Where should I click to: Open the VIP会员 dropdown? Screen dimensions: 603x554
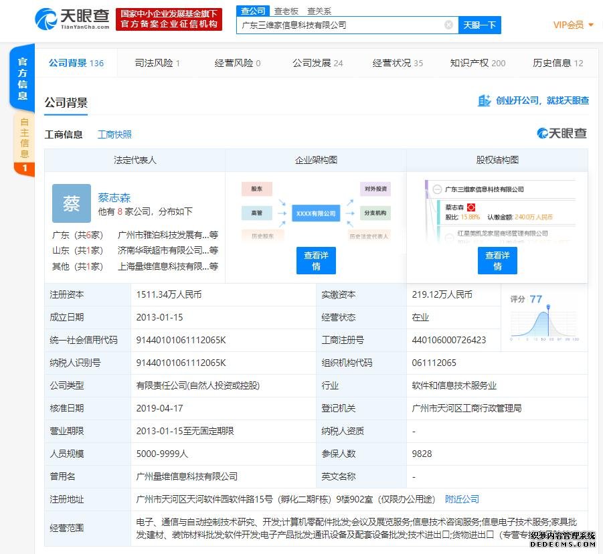[574, 25]
